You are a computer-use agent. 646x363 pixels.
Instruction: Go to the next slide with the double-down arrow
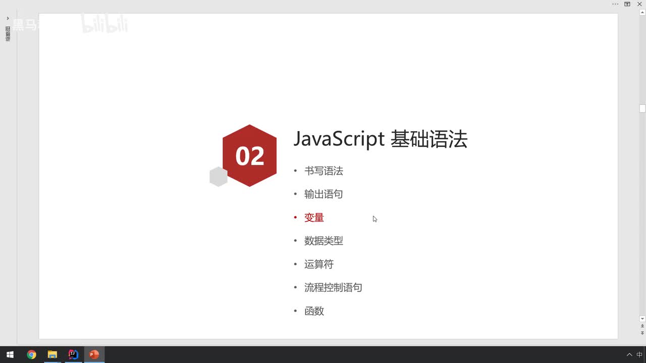642,333
